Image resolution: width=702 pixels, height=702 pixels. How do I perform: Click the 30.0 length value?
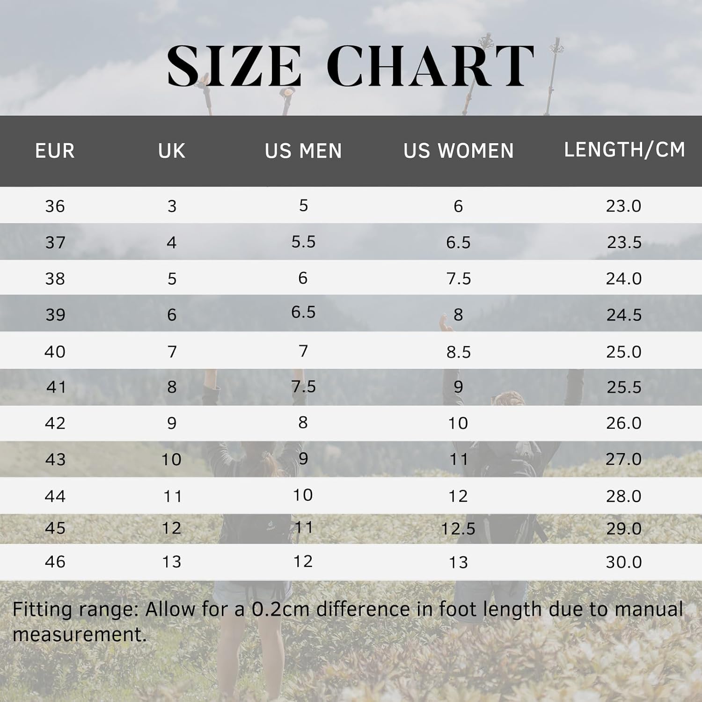(624, 562)
